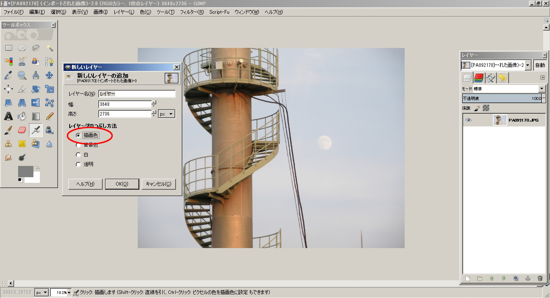Select the Shear tool
Viewport: 550px width, 298px height.
point(8,103)
